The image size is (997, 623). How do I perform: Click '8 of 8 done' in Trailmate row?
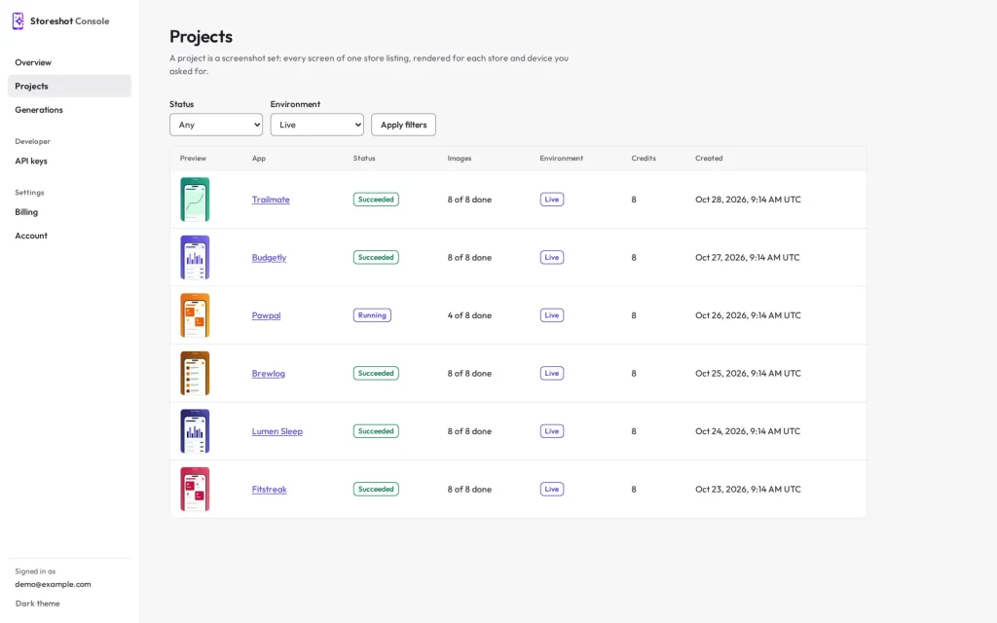tap(469, 200)
